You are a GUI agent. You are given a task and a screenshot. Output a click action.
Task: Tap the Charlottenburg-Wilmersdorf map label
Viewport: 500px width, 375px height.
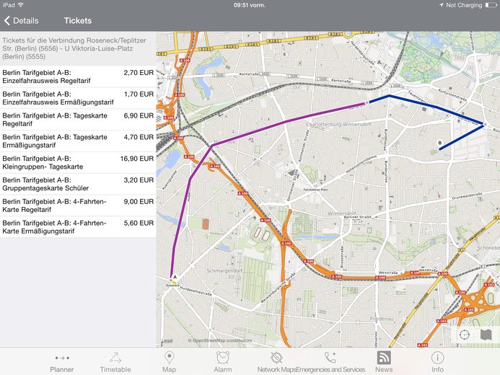pyautogui.click(x=338, y=124)
